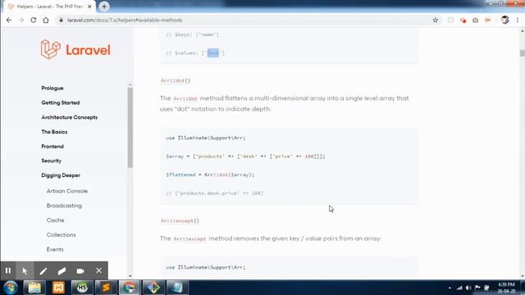The height and width of the screenshot is (295, 525).
Task: Open the Events docs link
Action: pyautogui.click(x=55, y=249)
